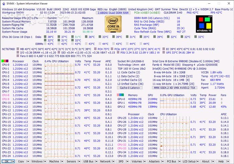
Task: Open the USB Bus button
Action: point(88,161)
